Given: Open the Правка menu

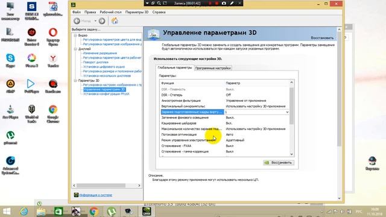Looking at the screenshot, I should pyautogui.click(x=90, y=12).
